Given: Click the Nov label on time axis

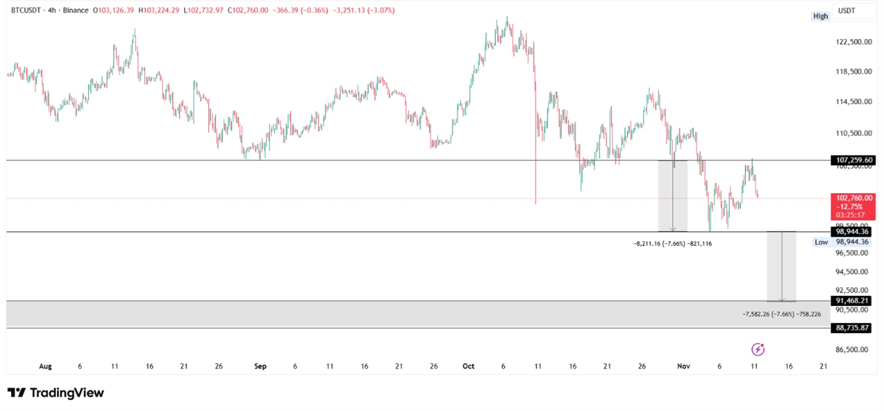Looking at the screenshot, I should 684,366.
